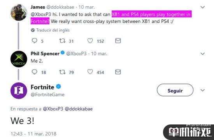Retweet Phil Spencer's 'Me 2.' tweet

pos(62,72)
